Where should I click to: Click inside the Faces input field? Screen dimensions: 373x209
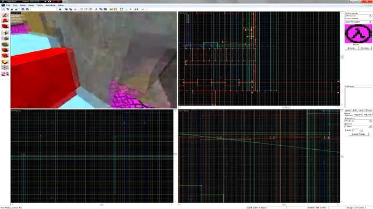[x=356, y=130]
